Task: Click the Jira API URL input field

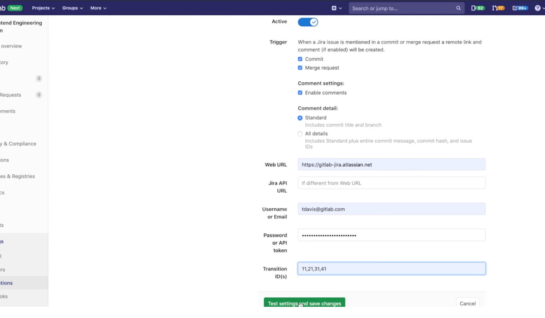Action: 391,182
